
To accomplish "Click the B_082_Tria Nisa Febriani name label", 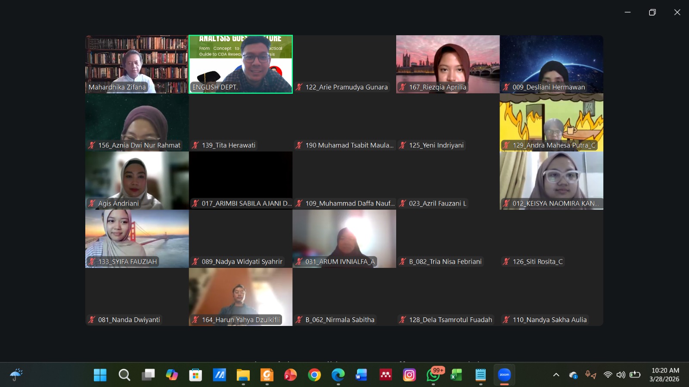I will pyautogui.click(x=445, y=261).
